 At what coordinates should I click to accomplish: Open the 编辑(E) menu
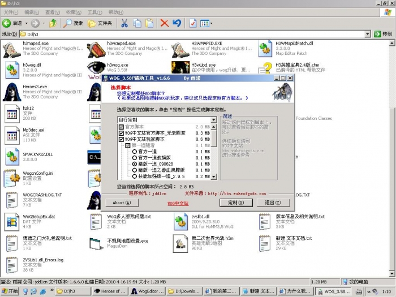[x=32, y=12]
